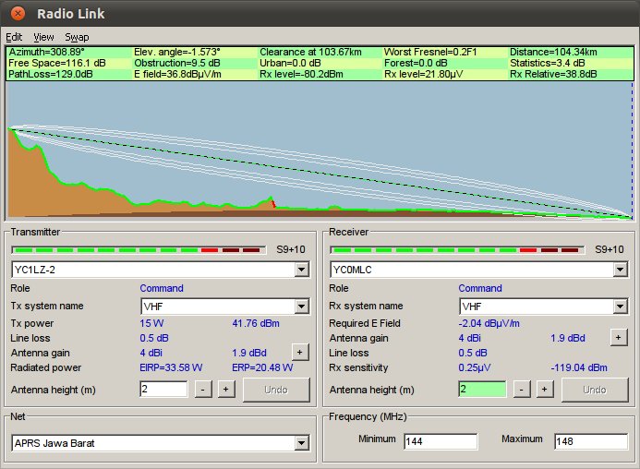This screenshot has width=640, height=469.
Task: Decrease transmitter antenna height with minus
Action: (x=203, y=390)
